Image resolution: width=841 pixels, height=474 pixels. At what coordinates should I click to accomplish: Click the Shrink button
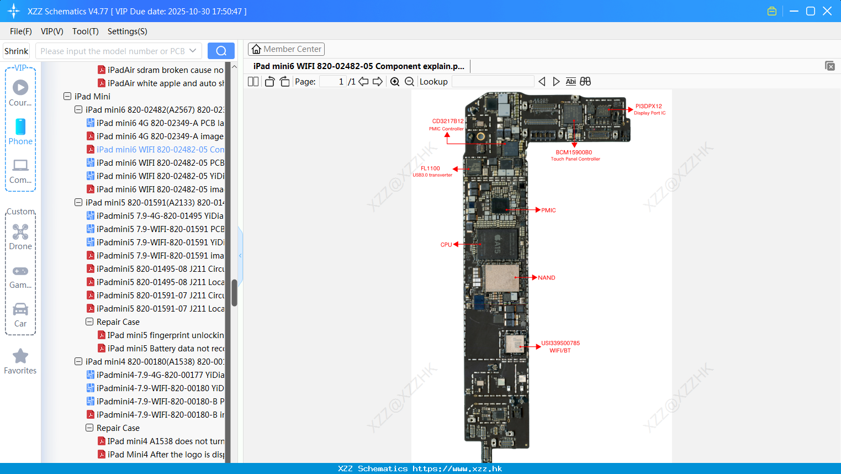click(x=16, y=51)
